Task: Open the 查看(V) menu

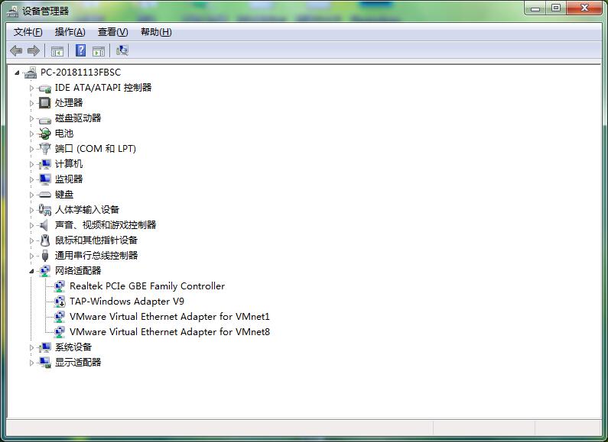Action: 113,32
